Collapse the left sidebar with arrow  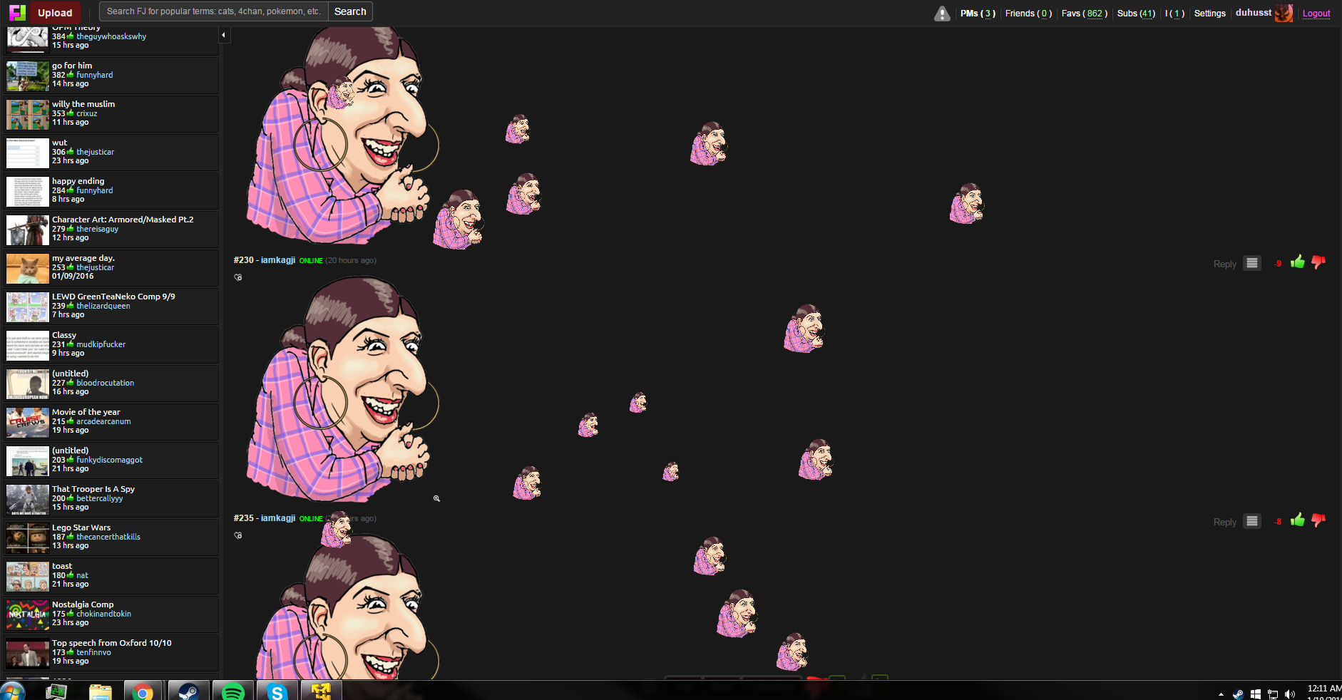tap(224, 35)
